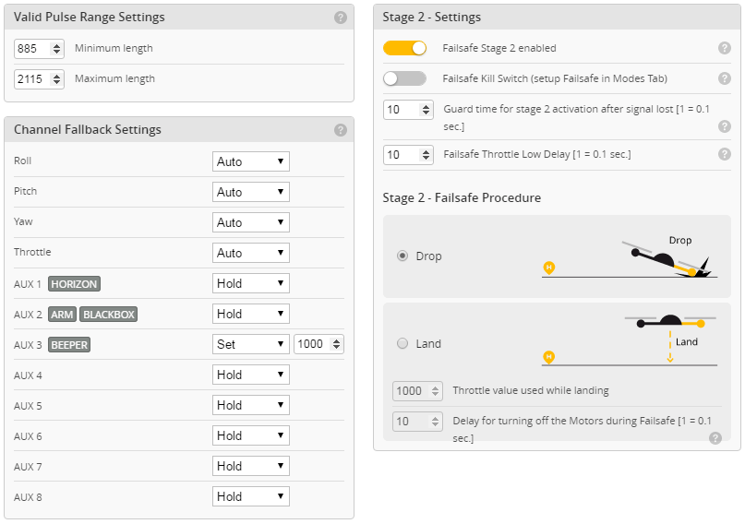
Task: Enable the Failsafe Kill Switch toggle
Action: click(404, 78)
